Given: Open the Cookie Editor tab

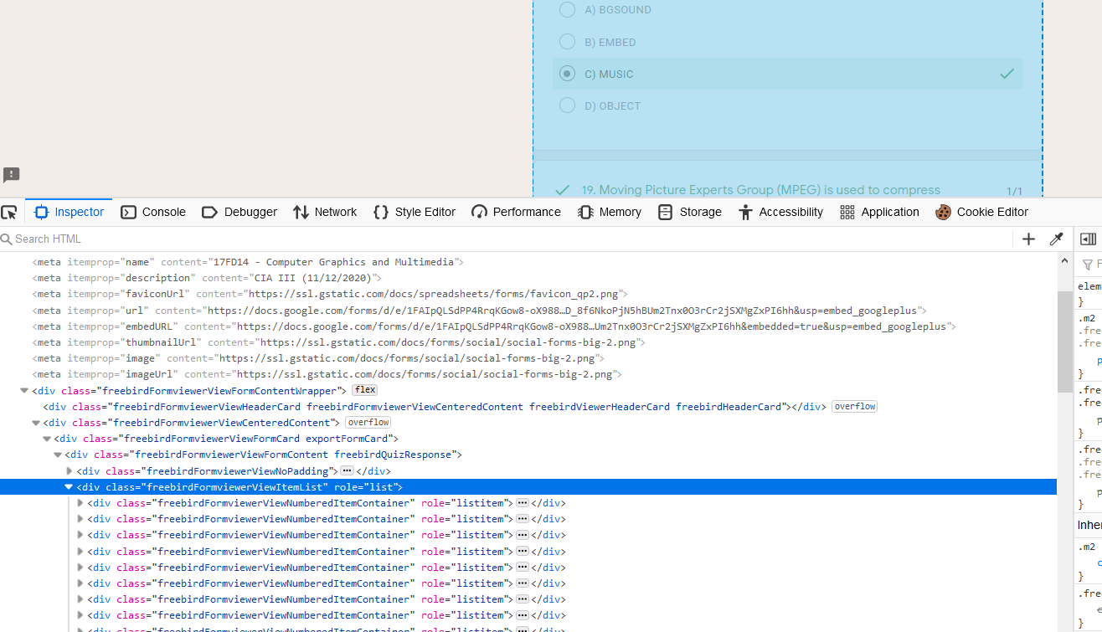Looking at the screenshot, I should [982, 212].
